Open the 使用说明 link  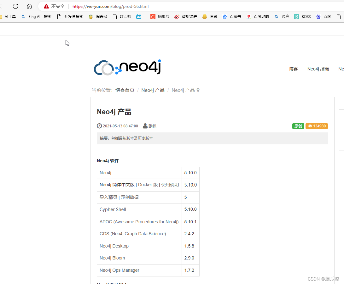(x=170, y=185)
